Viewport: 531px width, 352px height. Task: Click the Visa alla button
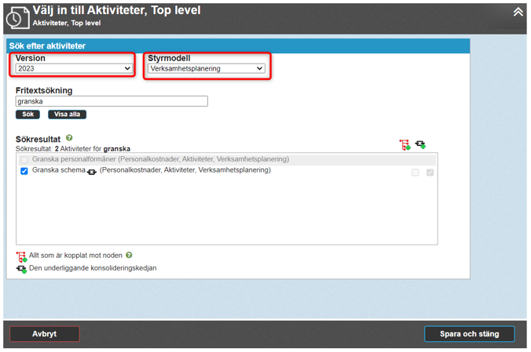tap(67, 114)
